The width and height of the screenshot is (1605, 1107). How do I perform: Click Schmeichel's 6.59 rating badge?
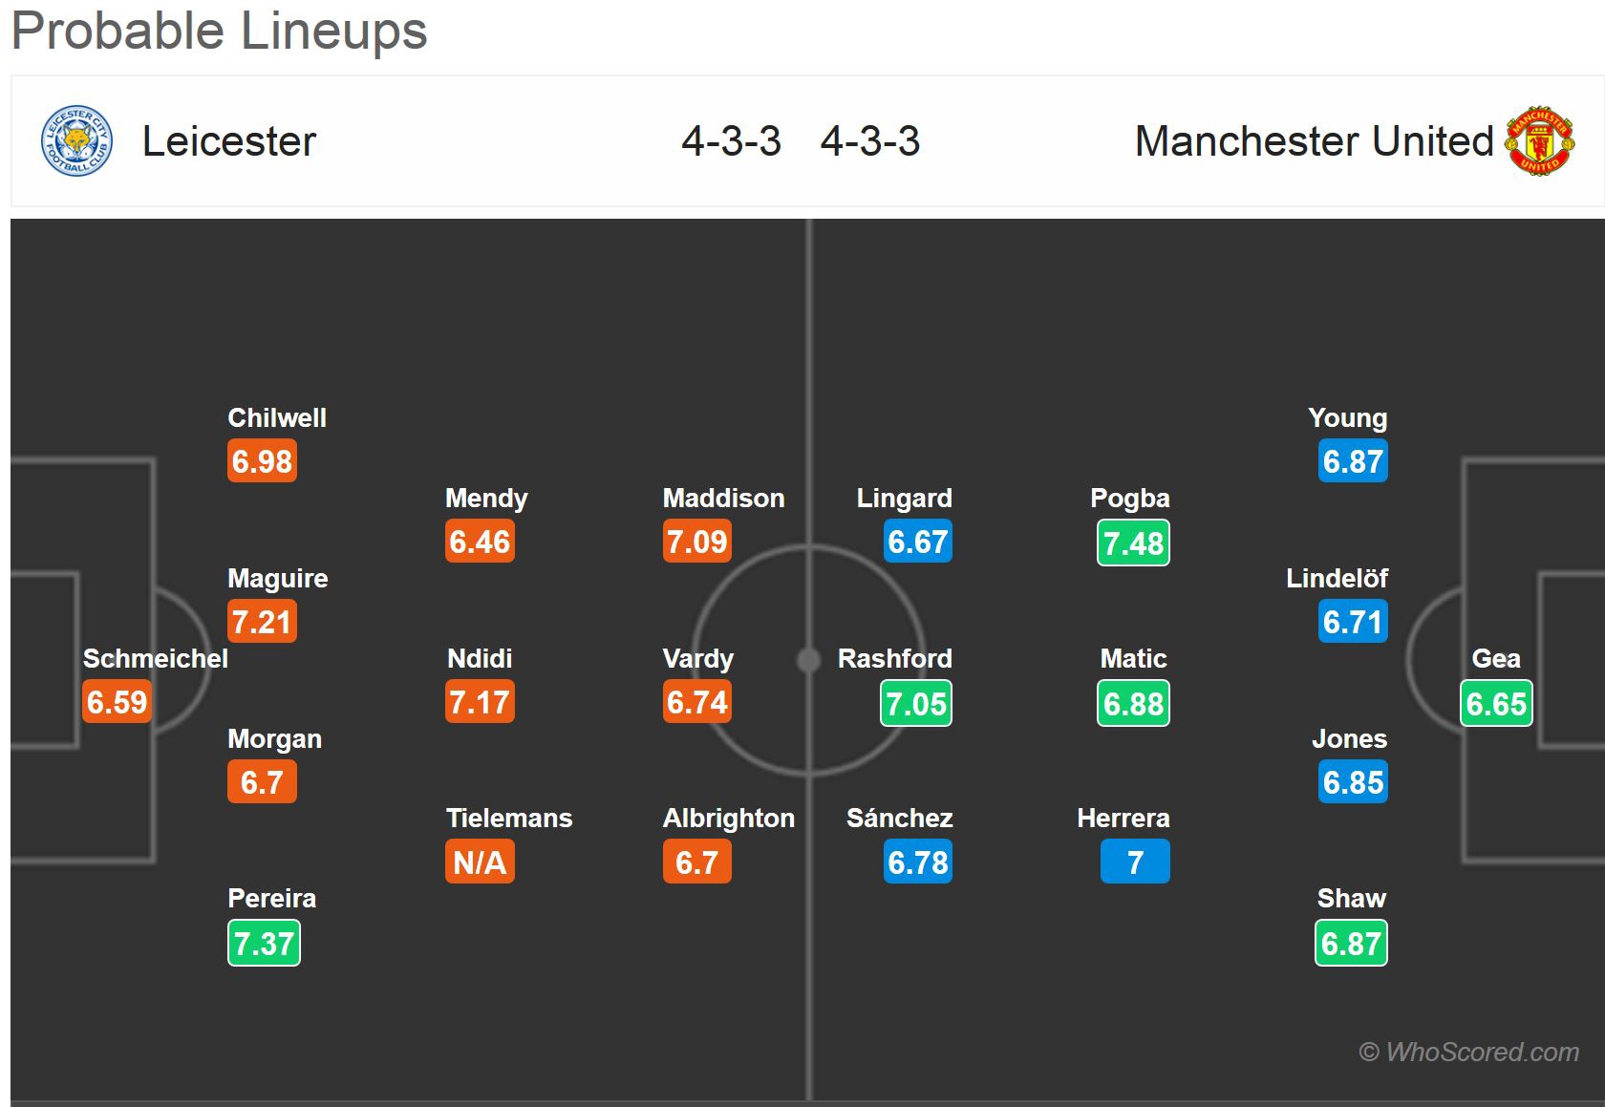117,702
